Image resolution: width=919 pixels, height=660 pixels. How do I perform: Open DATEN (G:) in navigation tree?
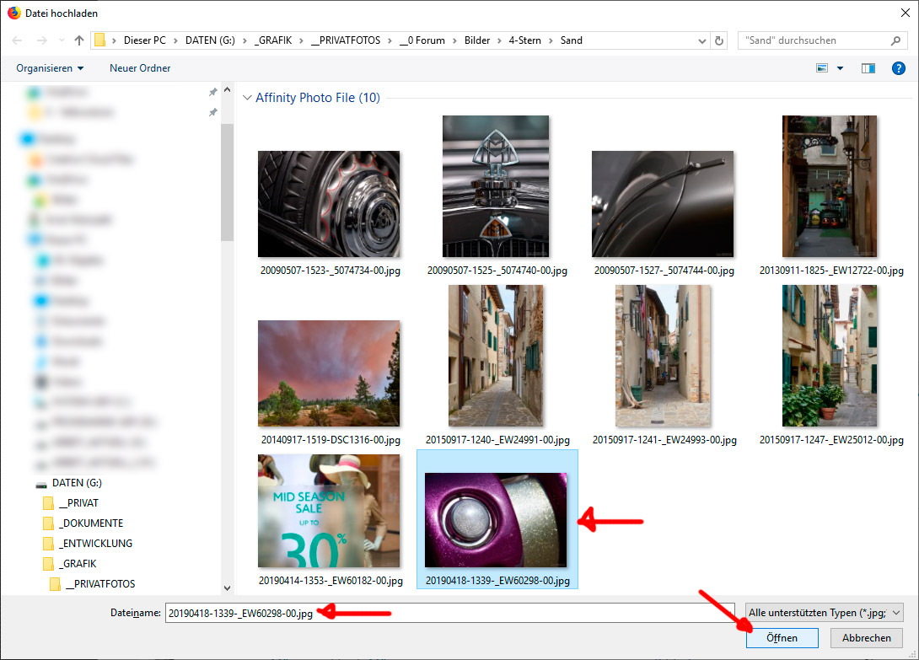[x=77, y=483]
